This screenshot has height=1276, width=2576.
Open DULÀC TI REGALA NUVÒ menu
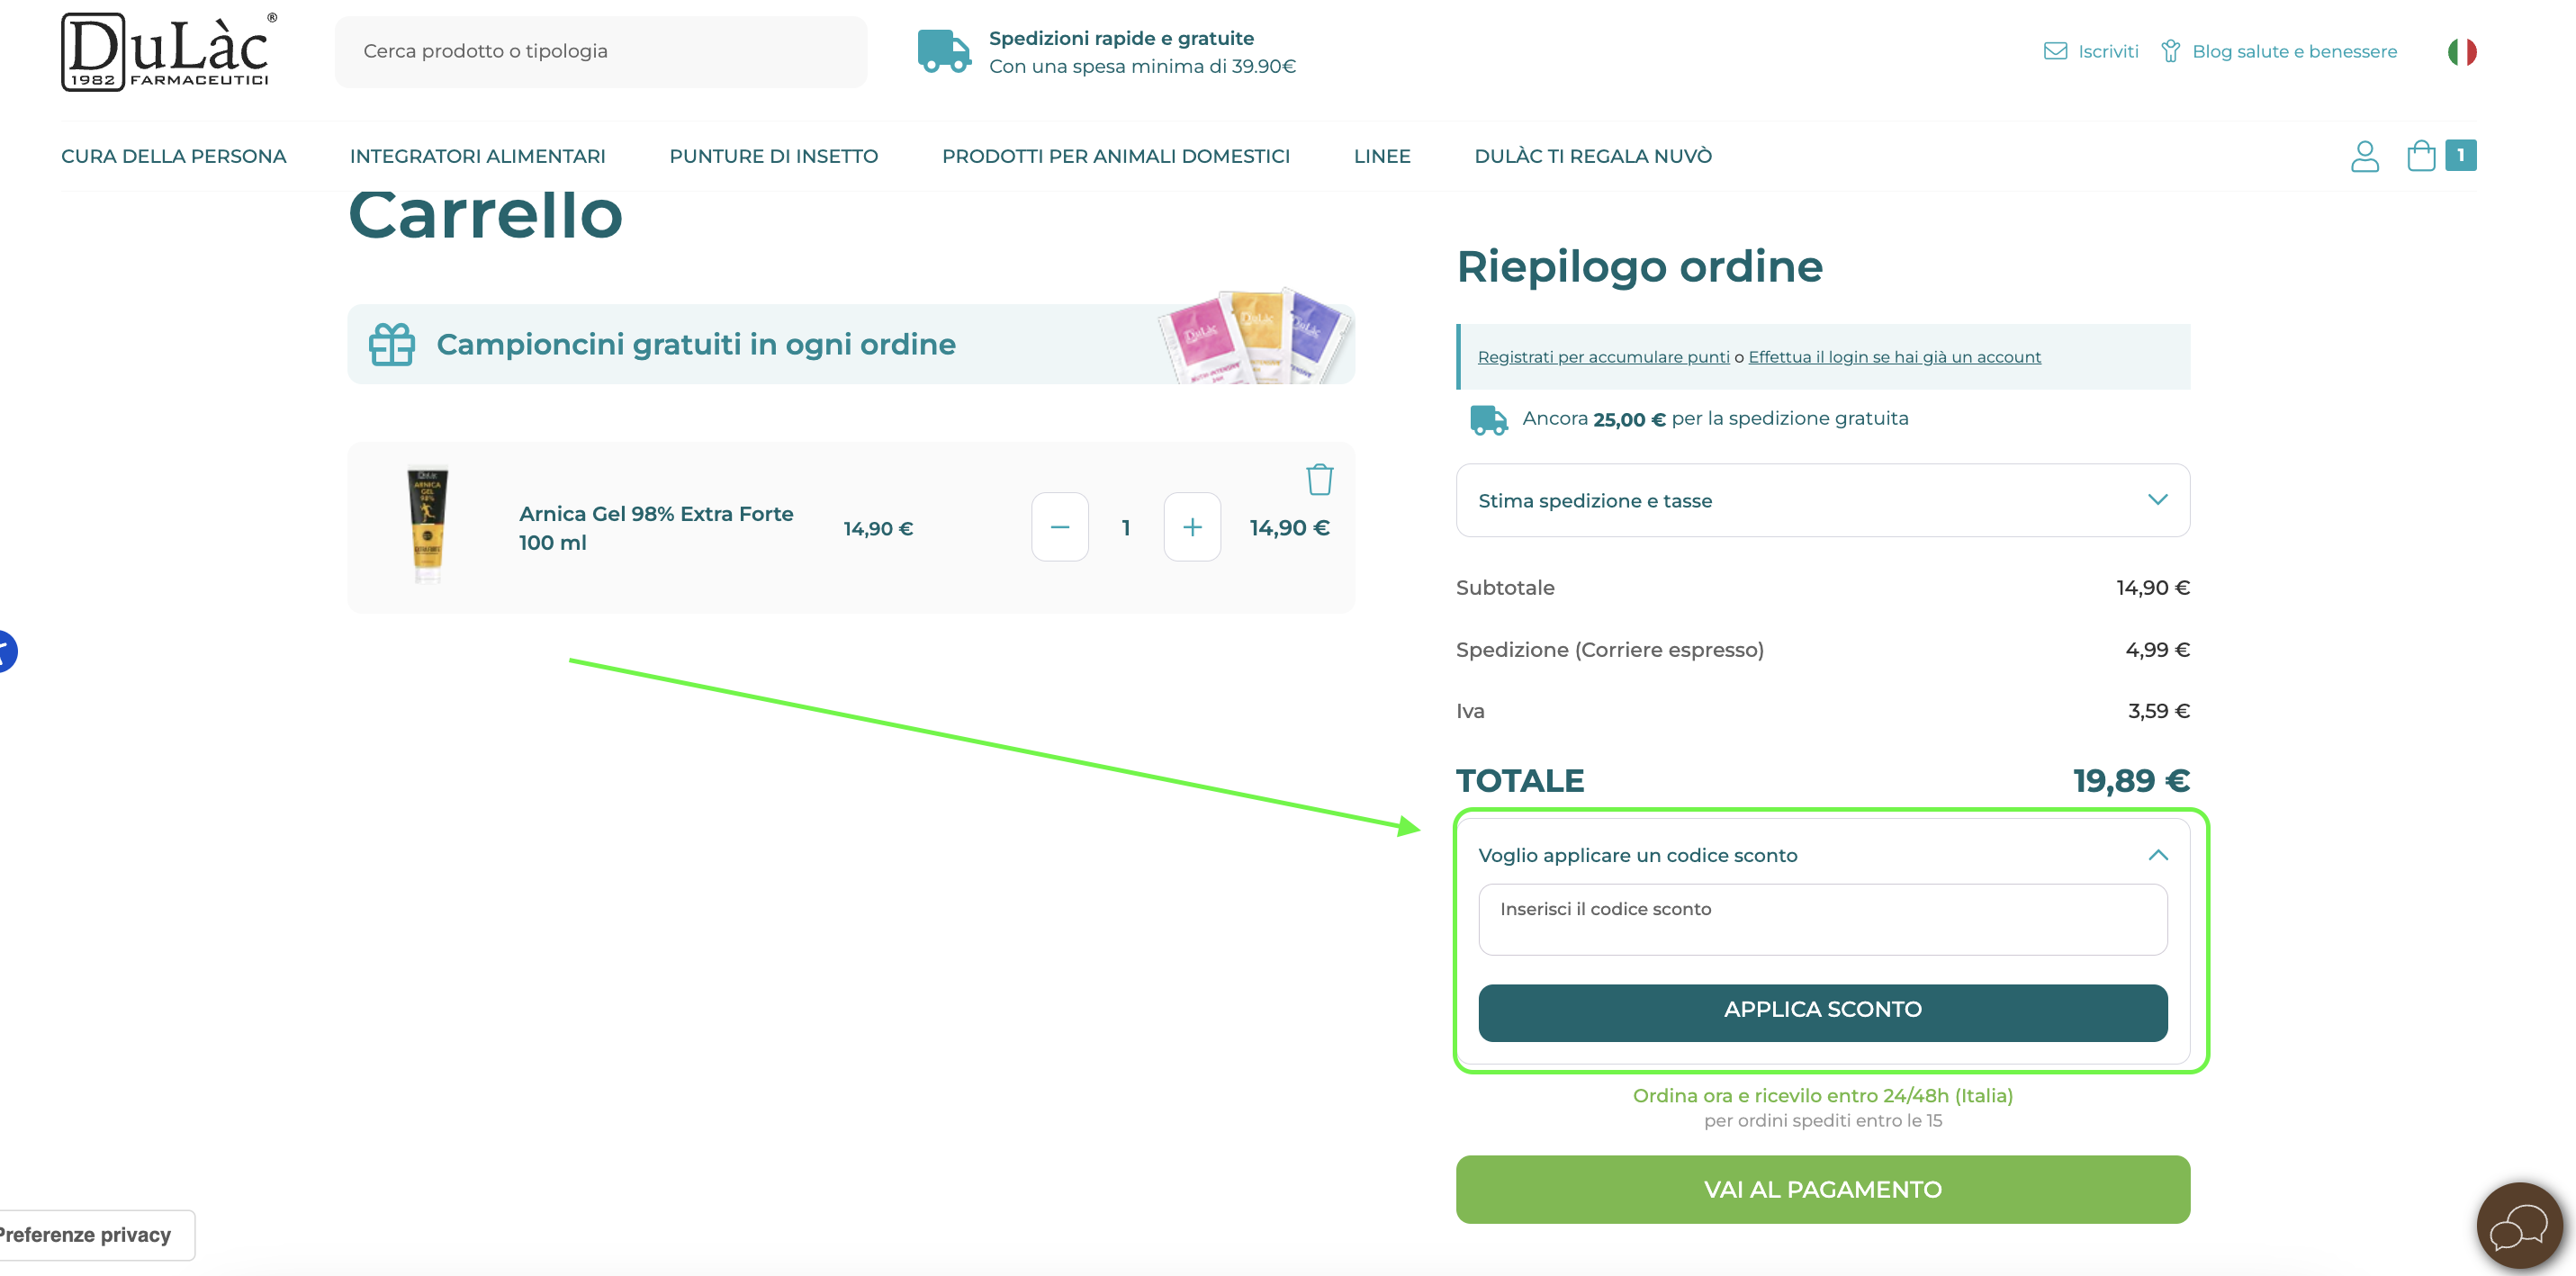1592,156
